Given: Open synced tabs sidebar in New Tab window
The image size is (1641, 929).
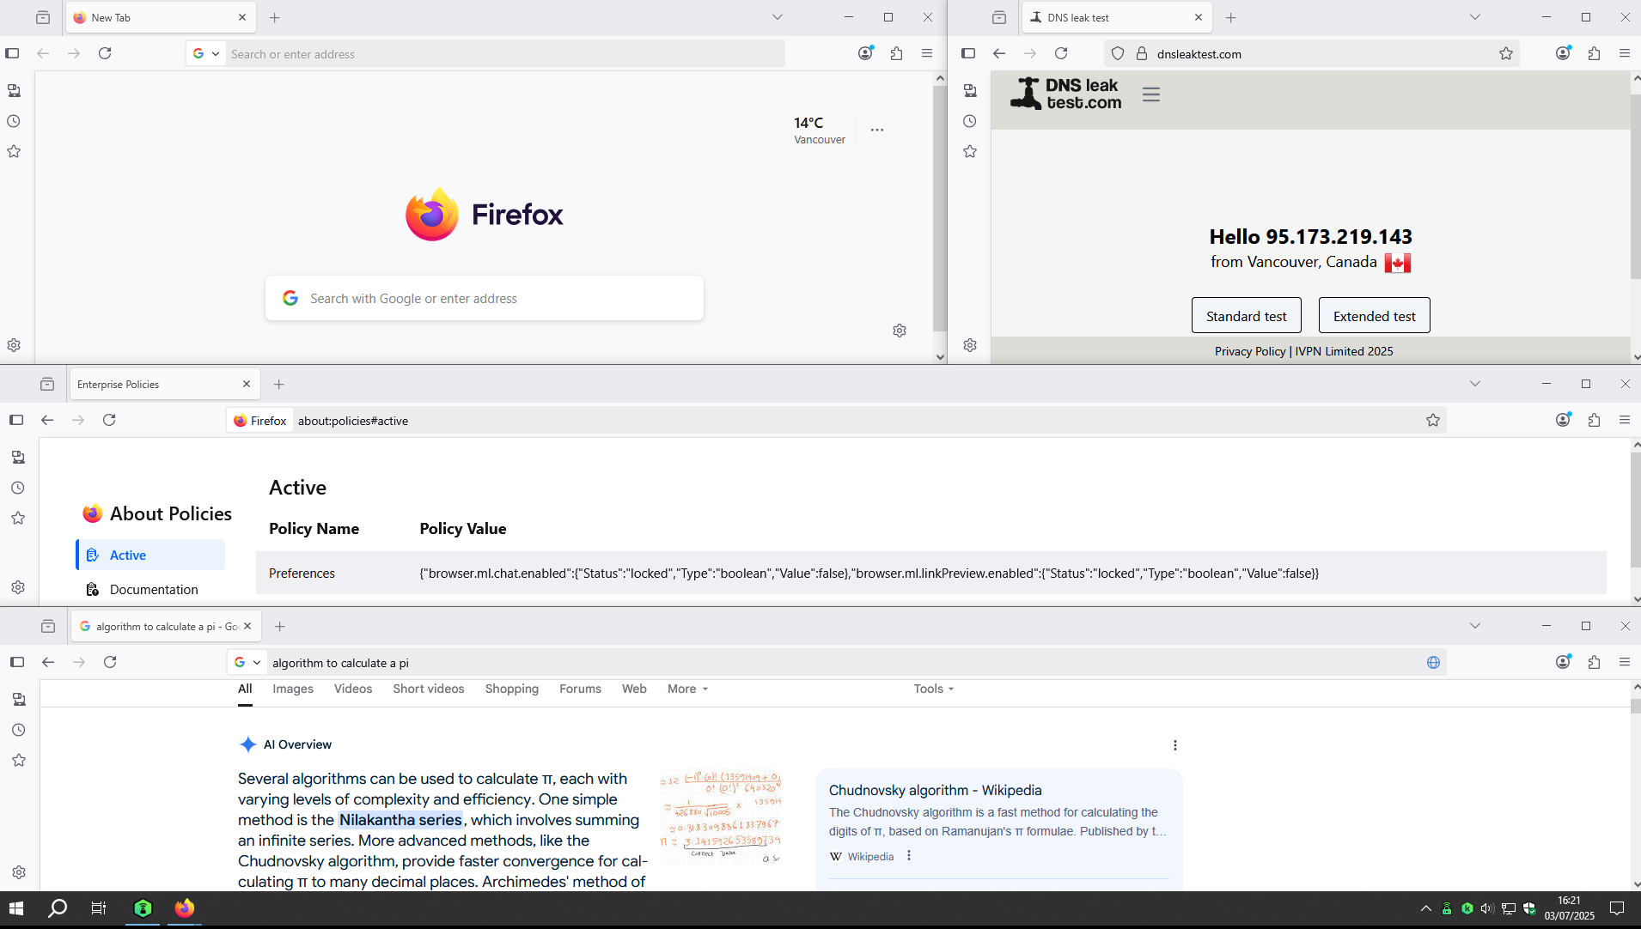Looking at the screenshot, I should point(14,90).
